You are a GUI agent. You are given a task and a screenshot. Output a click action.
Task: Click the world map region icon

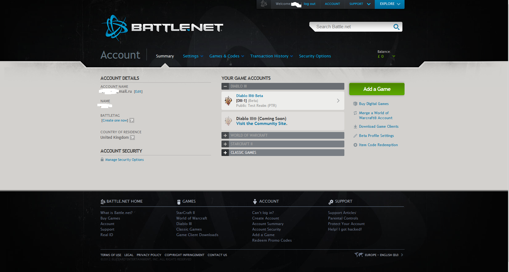[x=359, y=255]
